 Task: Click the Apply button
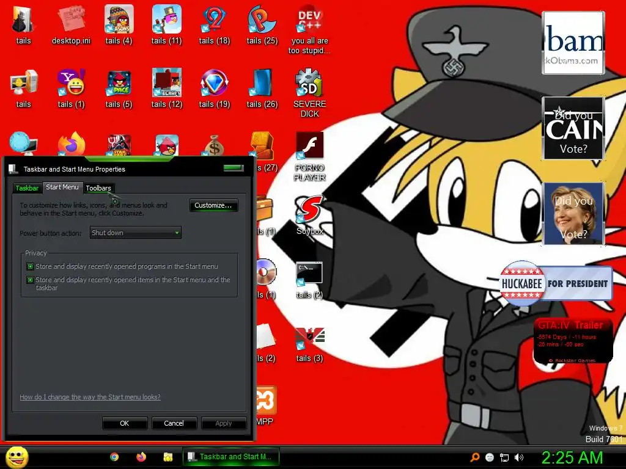click(x=224, y=423)
